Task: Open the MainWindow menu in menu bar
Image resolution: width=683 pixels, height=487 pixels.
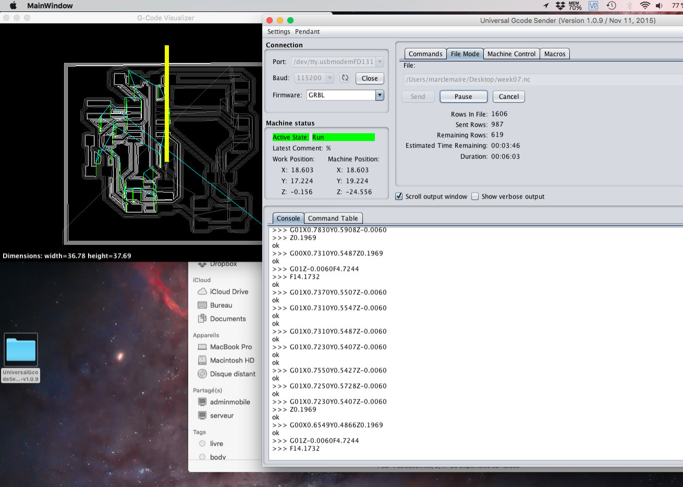Action: 50,6
